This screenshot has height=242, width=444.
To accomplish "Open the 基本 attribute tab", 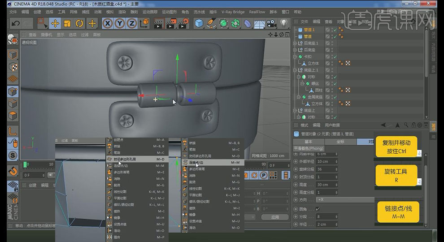I will point(309,142).
